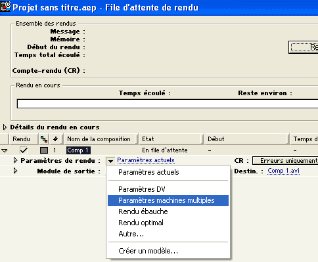
Task: Expand the Module de sortie section
Action: point(15,171)
